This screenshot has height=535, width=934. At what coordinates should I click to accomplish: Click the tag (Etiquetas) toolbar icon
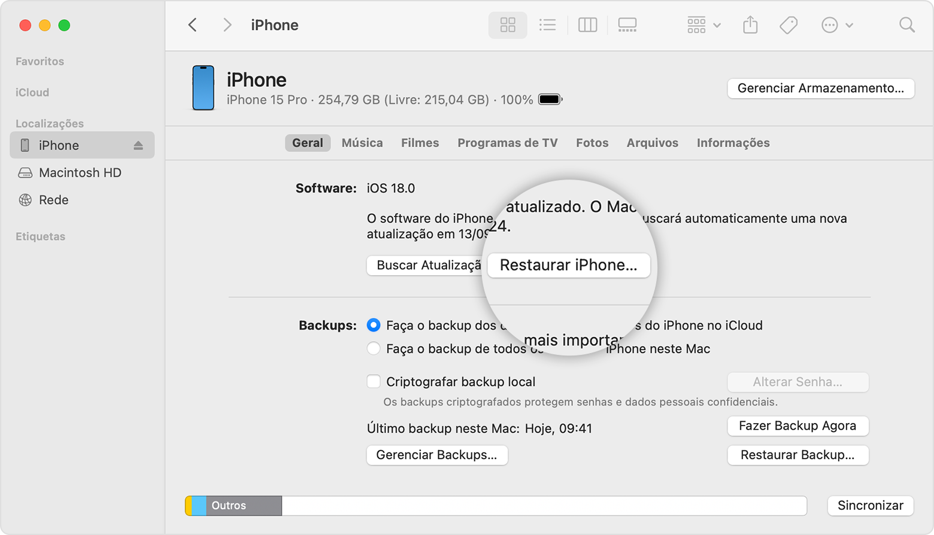(x=789, y=25)
